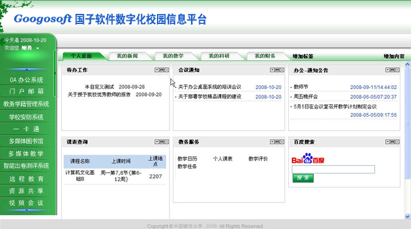Click the Baidu search input field
The height and width of the screenshot is (229, 411).
333,170
